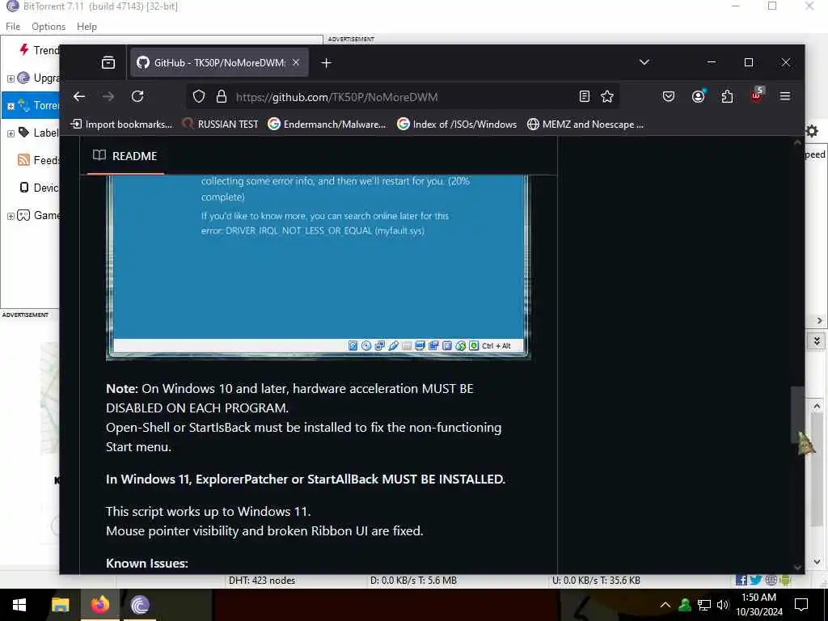
Task: Expand the Upgrade tree node in BitTorrent
Action: 11,78
